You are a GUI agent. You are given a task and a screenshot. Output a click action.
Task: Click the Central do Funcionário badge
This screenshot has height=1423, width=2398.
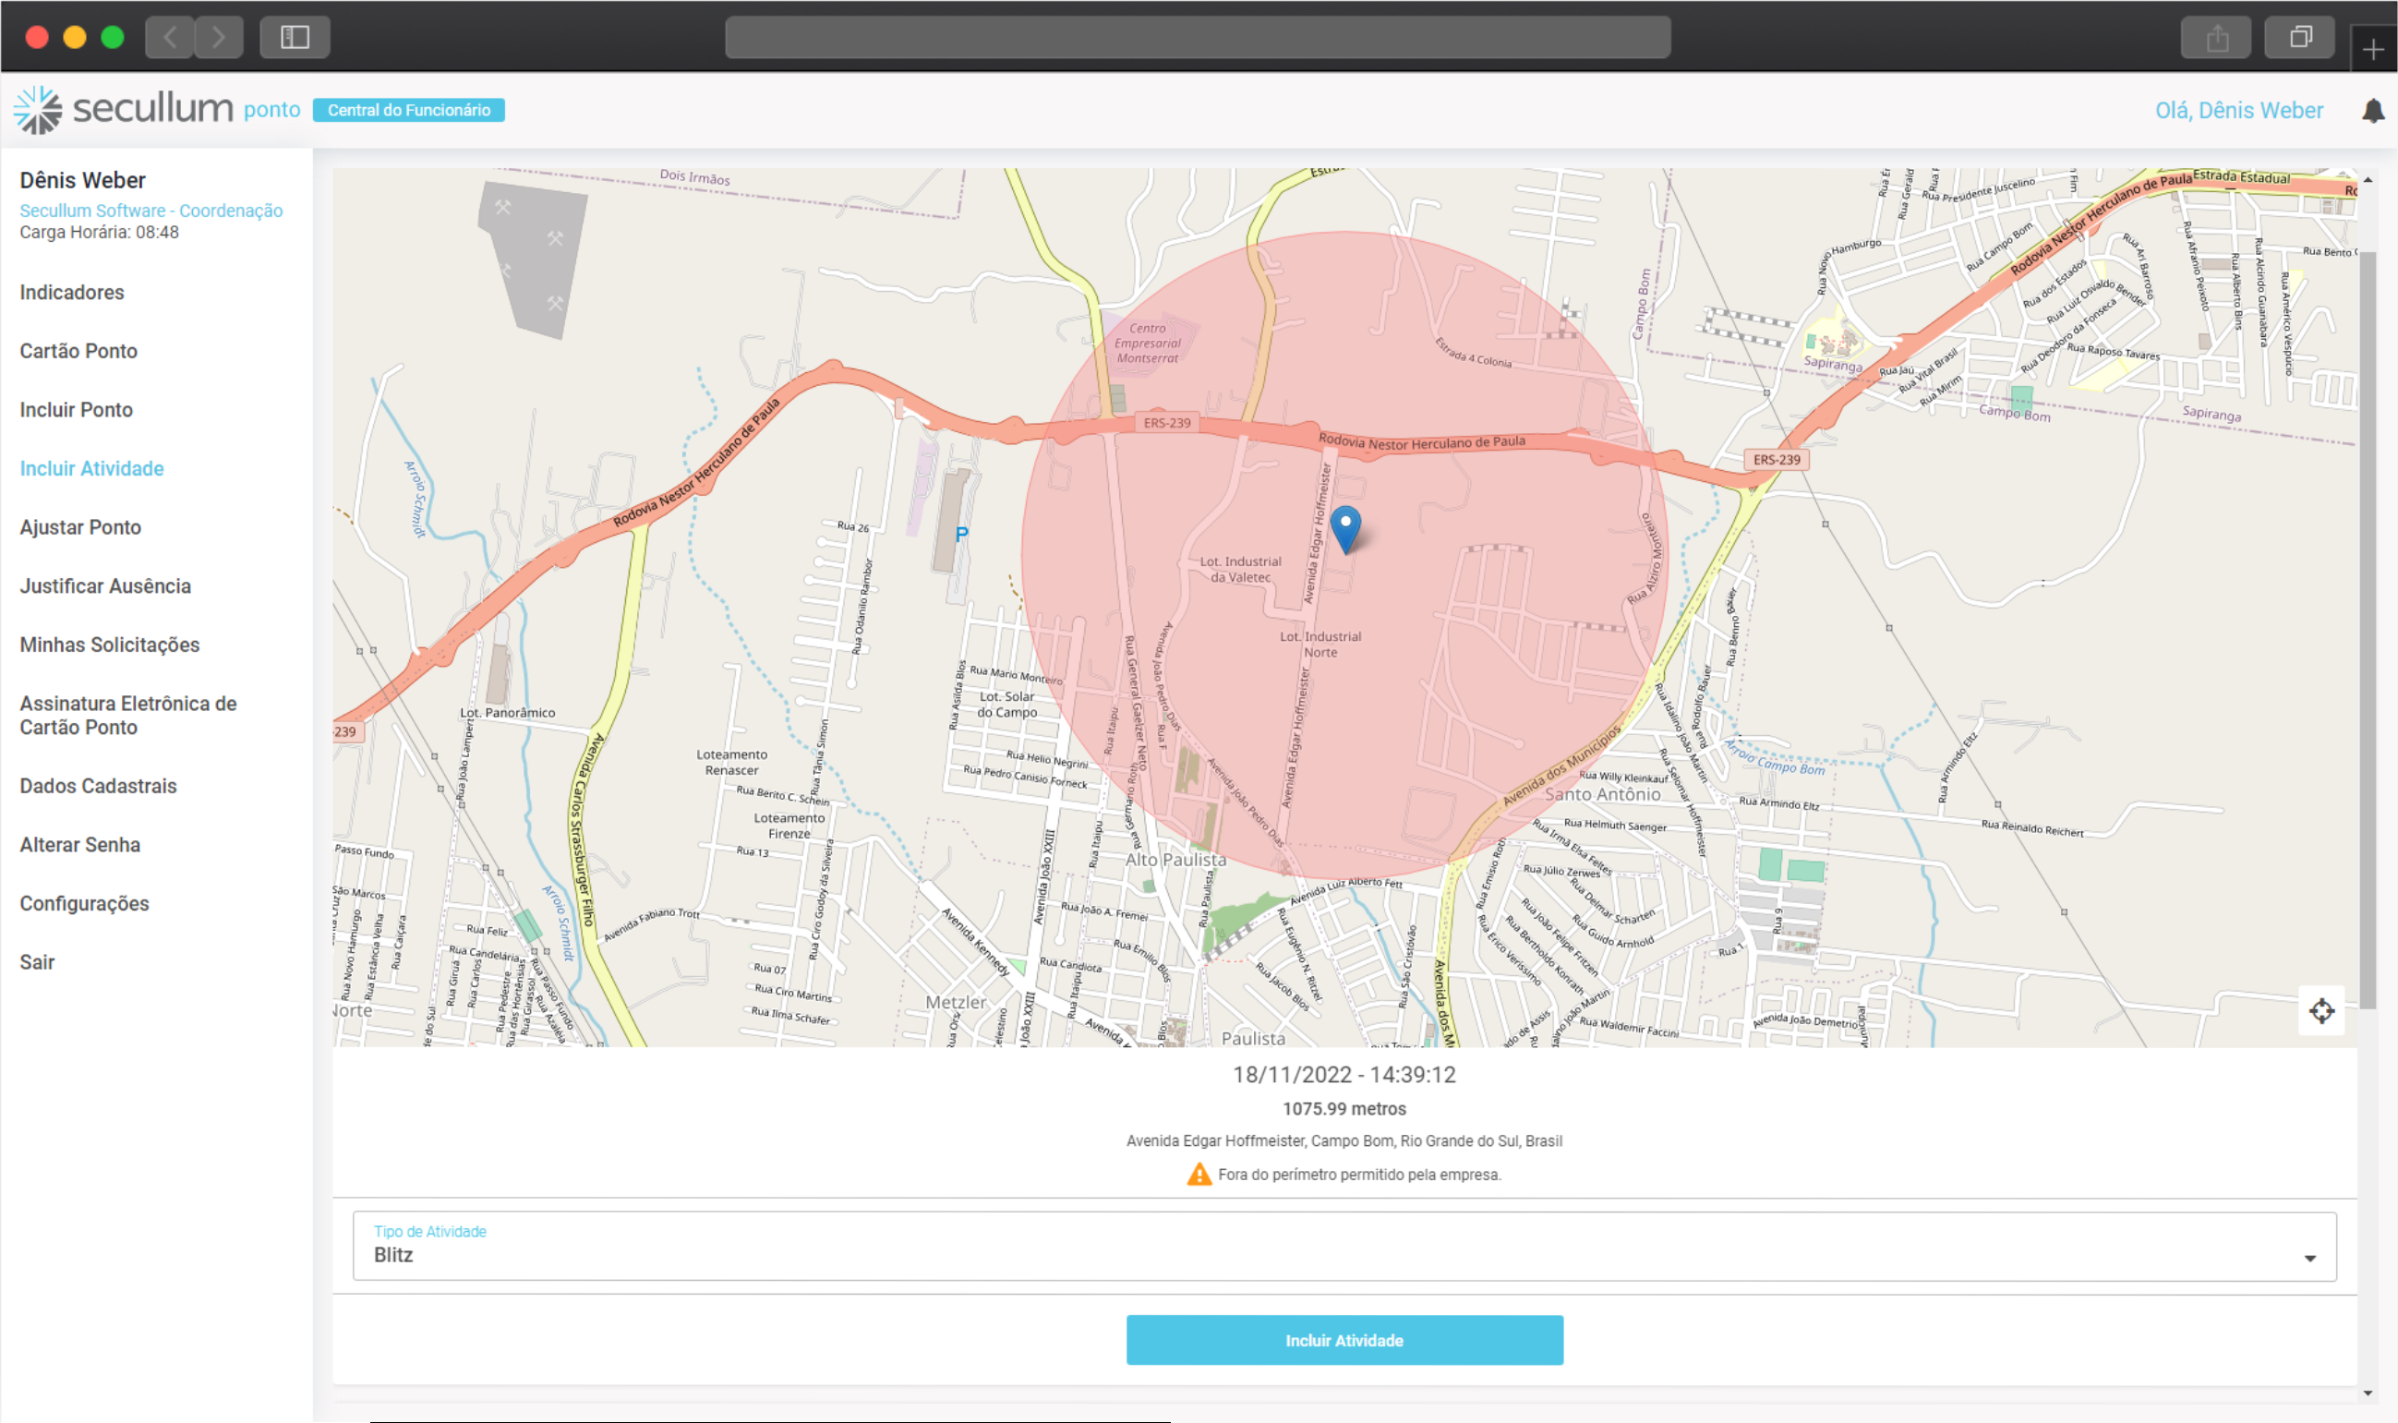tap(408, 110)
